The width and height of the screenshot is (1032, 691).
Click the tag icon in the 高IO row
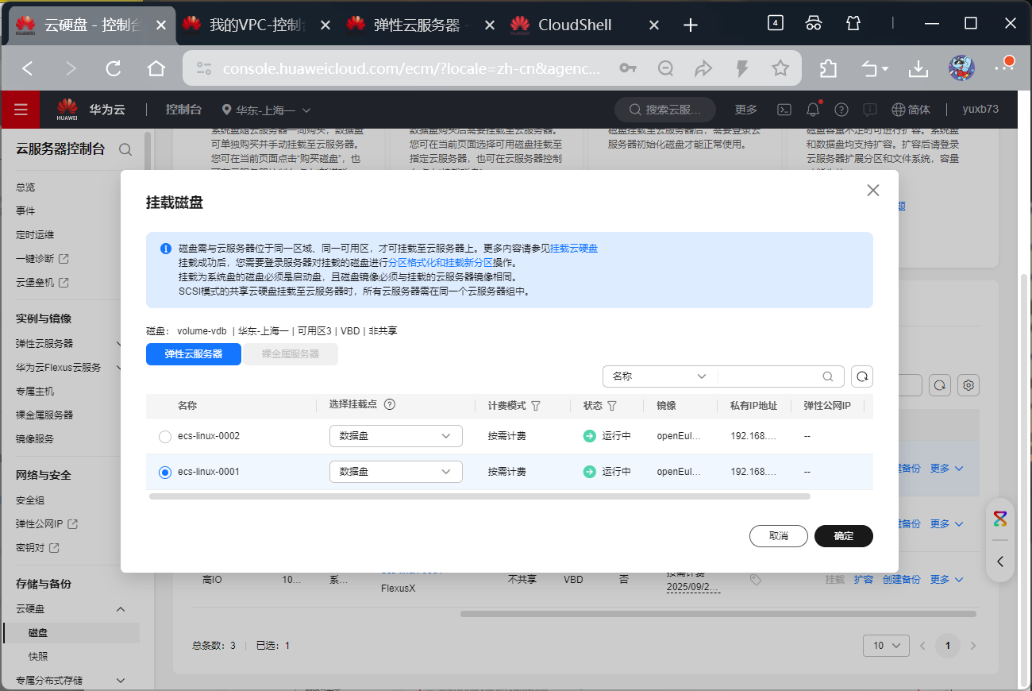pyautogui.click(x=756, y=581)
